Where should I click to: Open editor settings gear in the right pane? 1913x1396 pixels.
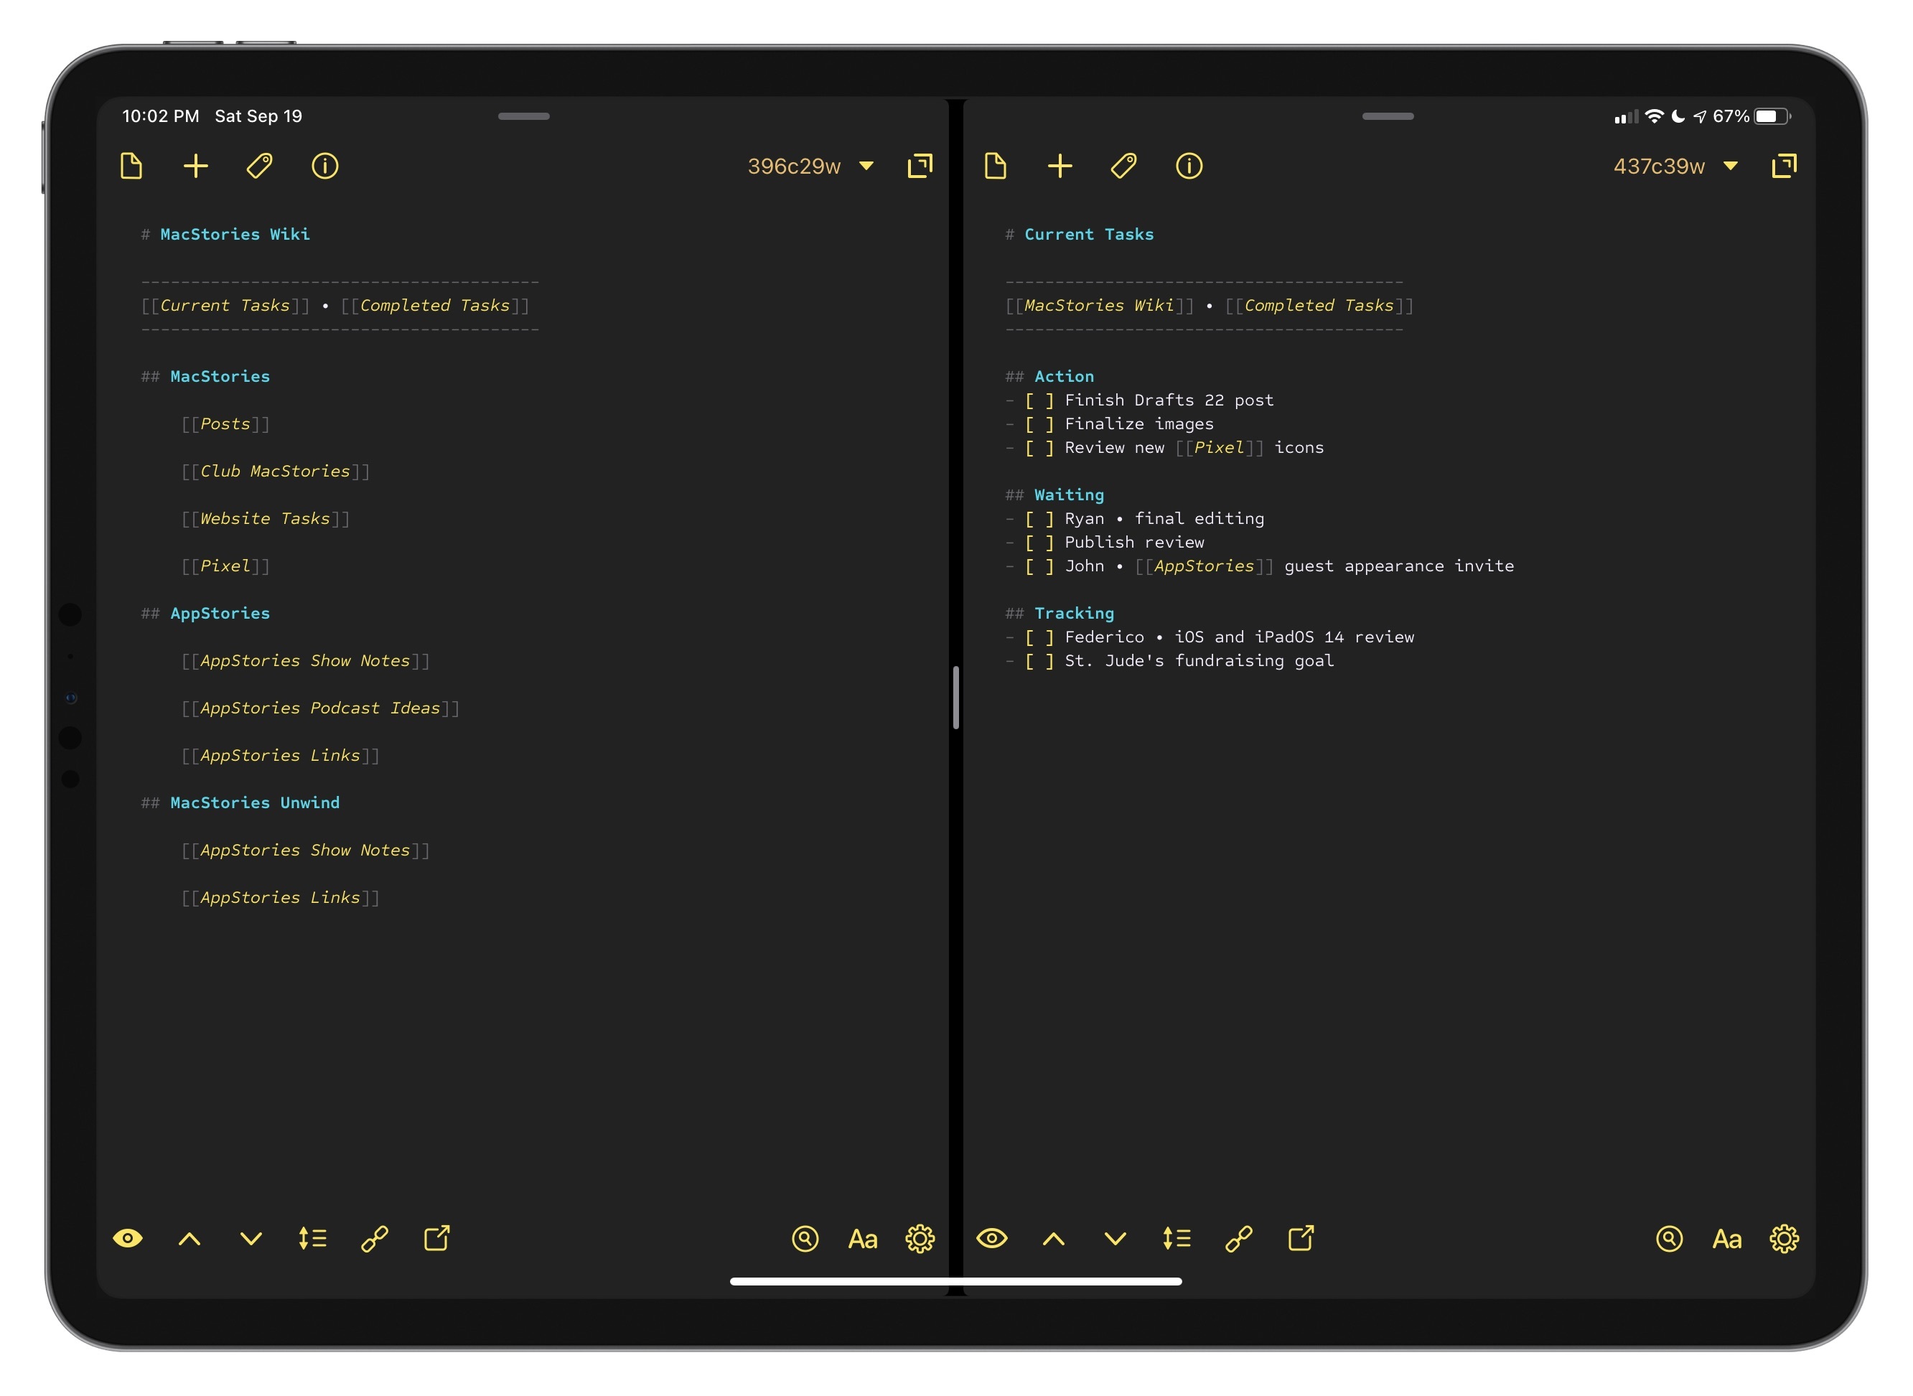point(1785,1239)
